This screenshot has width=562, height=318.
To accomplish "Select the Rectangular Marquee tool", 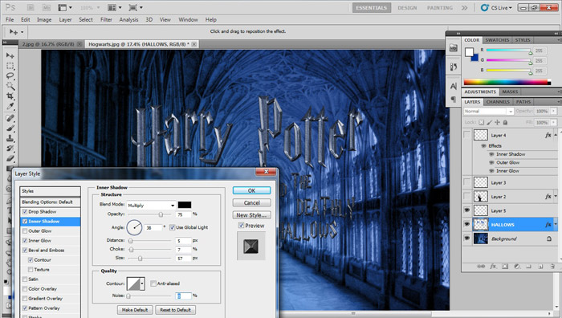I will pyautogui.click(x=10, y=66).
